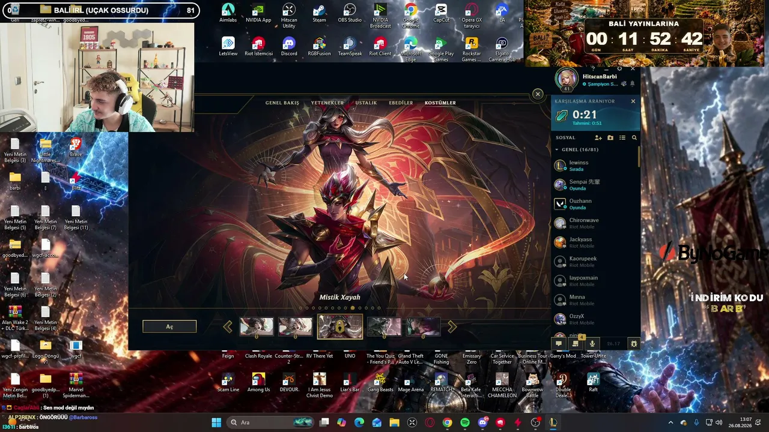Open the Kostümler tab

point(440,103)
